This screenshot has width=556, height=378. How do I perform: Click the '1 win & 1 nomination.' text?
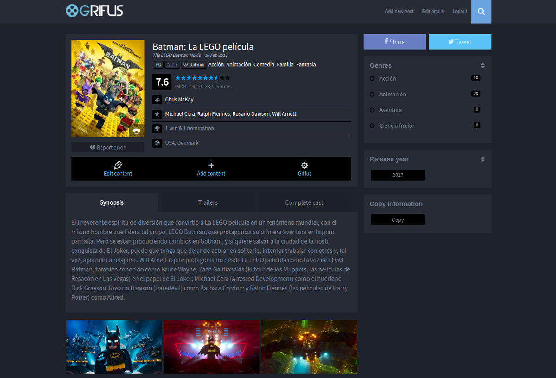(x=190, y=128)
